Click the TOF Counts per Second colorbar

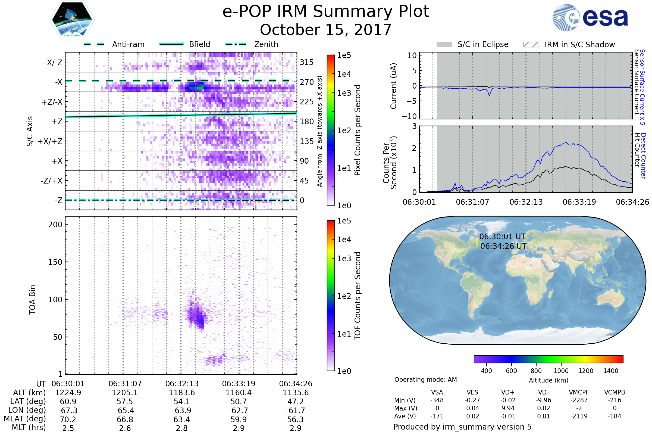(x=331, y=296)
